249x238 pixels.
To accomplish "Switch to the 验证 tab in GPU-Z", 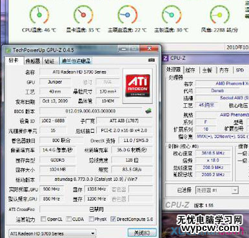I will click(x=50, y=61).
